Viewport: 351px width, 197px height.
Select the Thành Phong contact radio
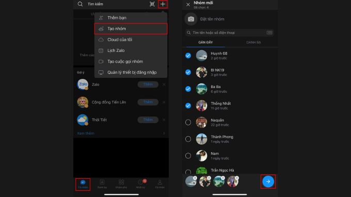[188, 139]
